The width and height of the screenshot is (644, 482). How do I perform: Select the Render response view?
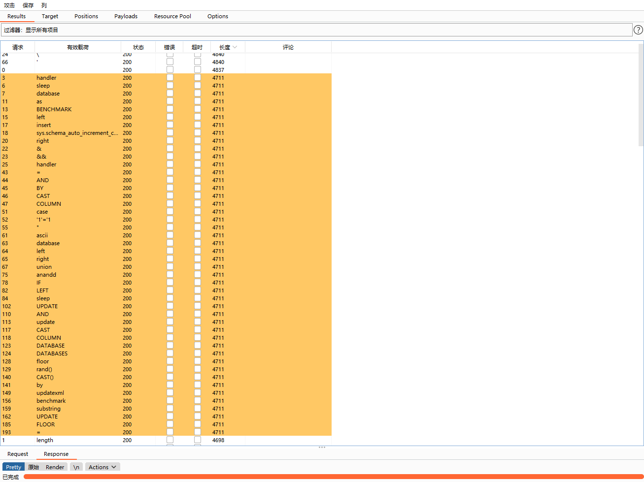tap(54, 467)
